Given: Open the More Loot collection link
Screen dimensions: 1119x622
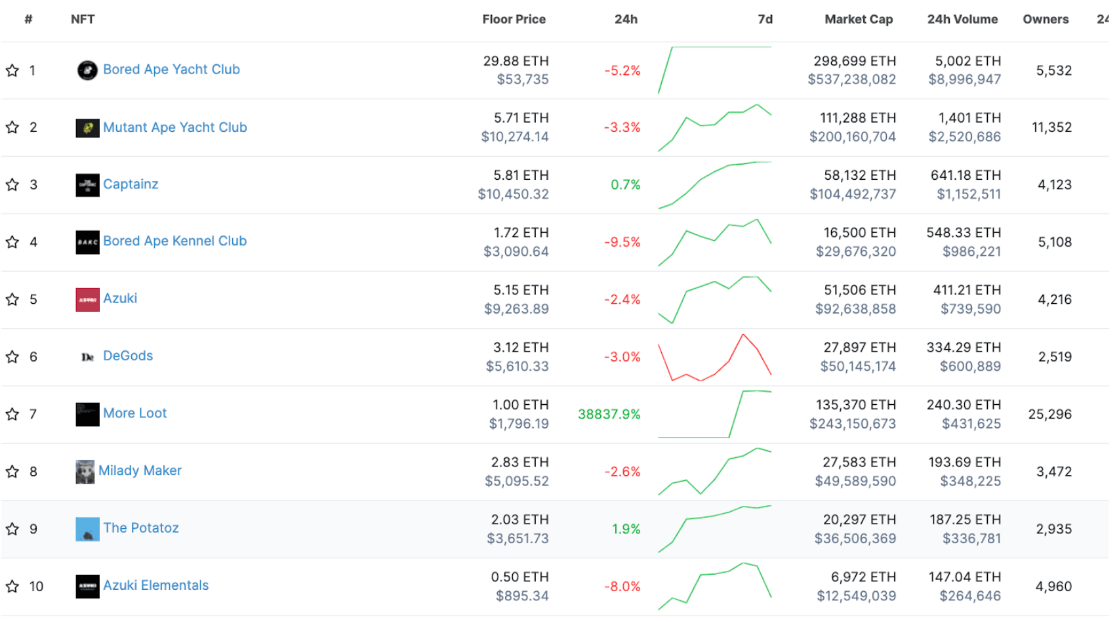Looking at the screenshot, I should tap(135, 413).
